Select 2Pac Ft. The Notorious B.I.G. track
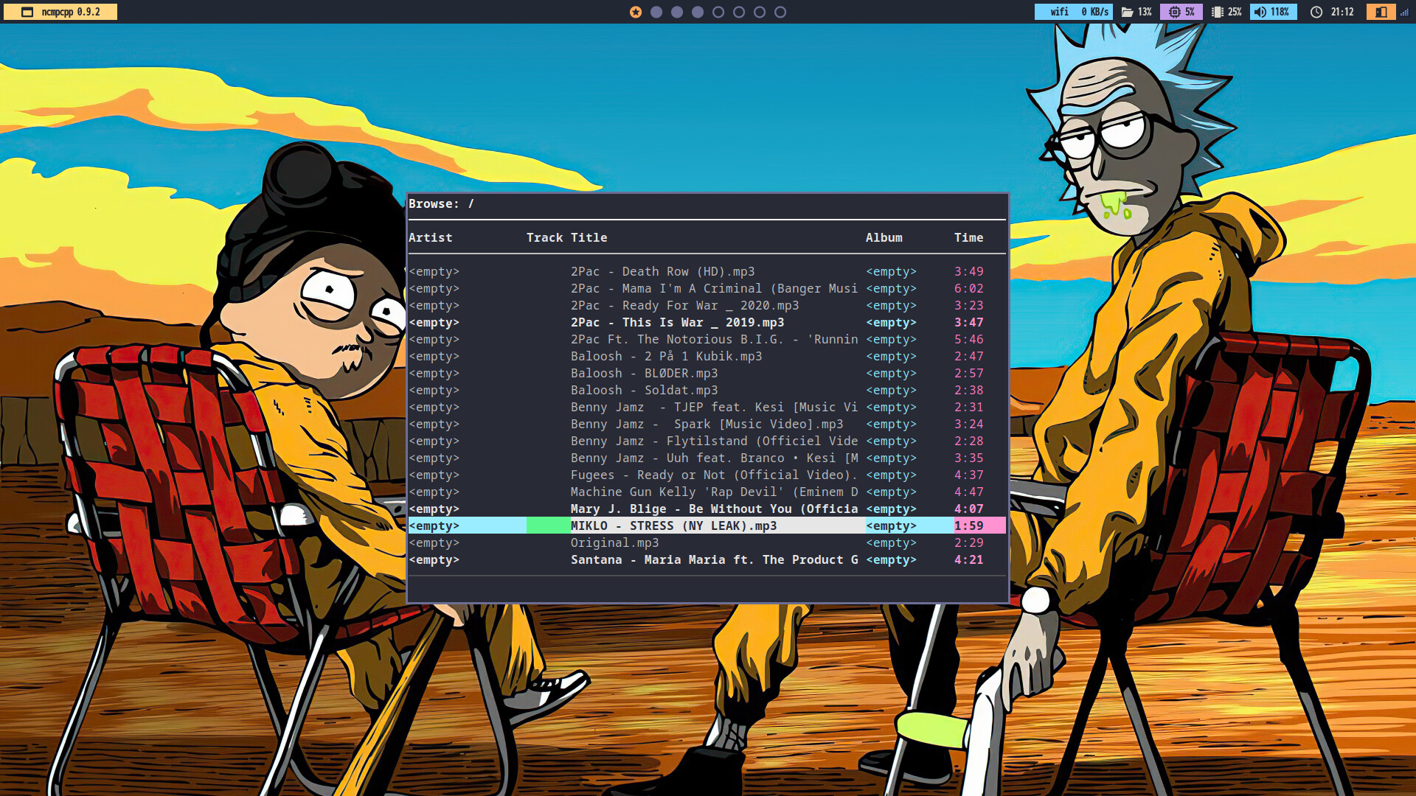Viewport: 1416px width, 796px height. [x=707, y=339]
